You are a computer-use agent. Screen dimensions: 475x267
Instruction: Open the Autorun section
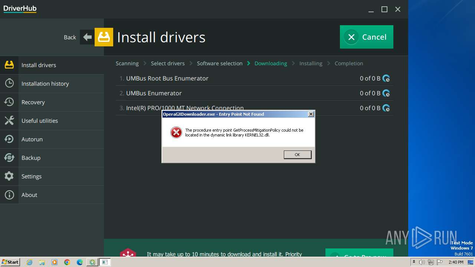[52, 139]
